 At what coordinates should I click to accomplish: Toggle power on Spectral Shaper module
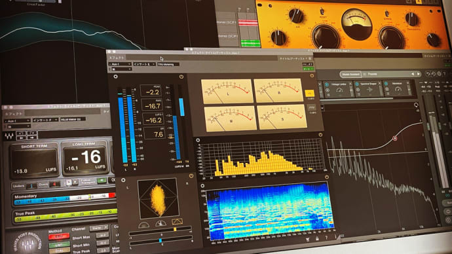point(357,84)
